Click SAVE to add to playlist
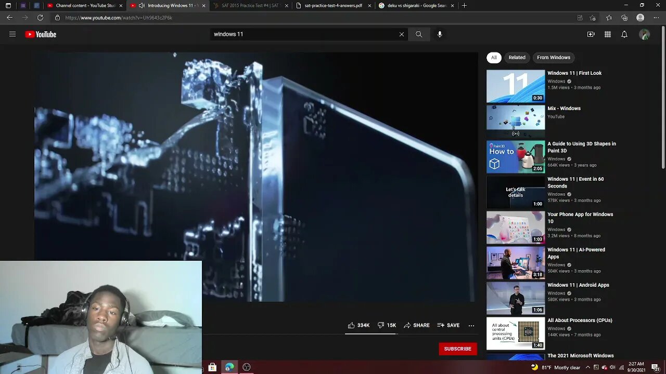The height and width of the screenshot is (374, 666). tap(449, 325)
